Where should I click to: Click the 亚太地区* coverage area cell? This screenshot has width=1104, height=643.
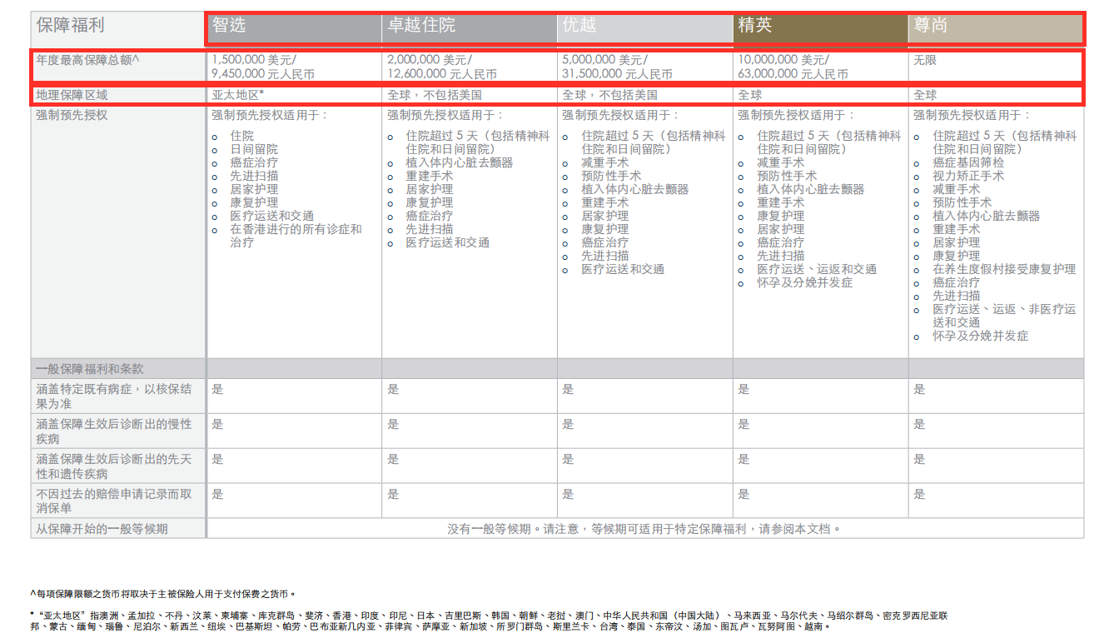click(x=238, y=95)
